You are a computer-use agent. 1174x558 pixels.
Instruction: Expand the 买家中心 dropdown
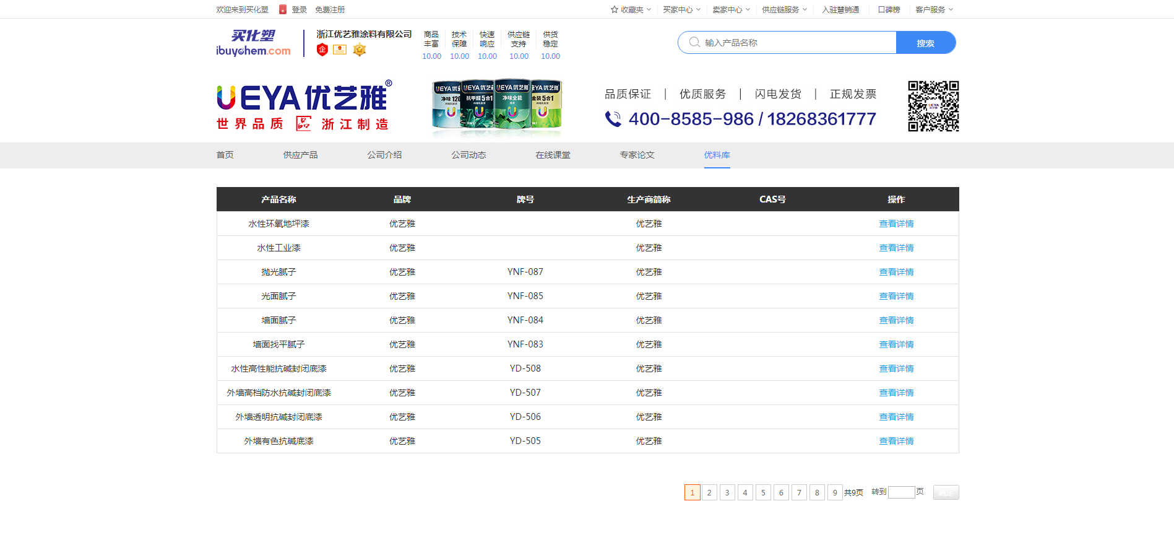(681, 9)
